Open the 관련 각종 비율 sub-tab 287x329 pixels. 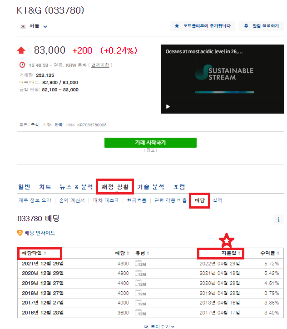(x=170, y=200)
